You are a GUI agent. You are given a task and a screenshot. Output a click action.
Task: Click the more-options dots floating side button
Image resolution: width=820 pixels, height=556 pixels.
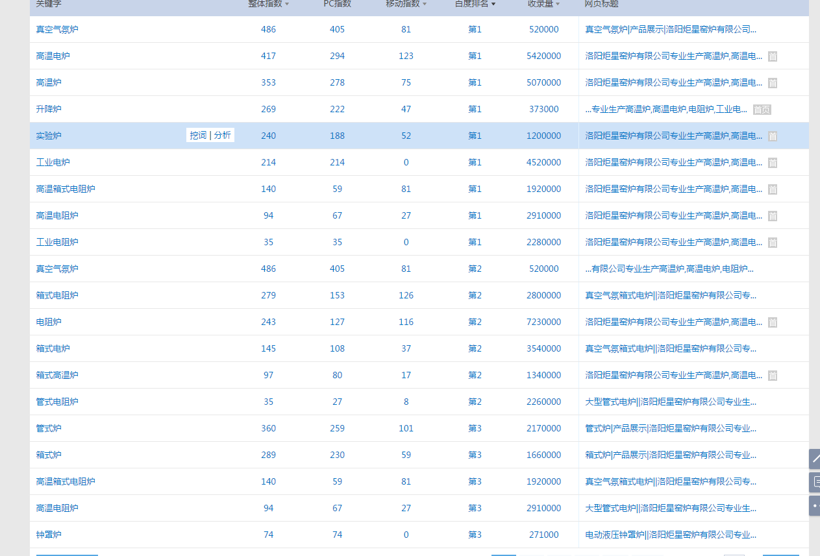pyautogui.click(x=815, y=505)
